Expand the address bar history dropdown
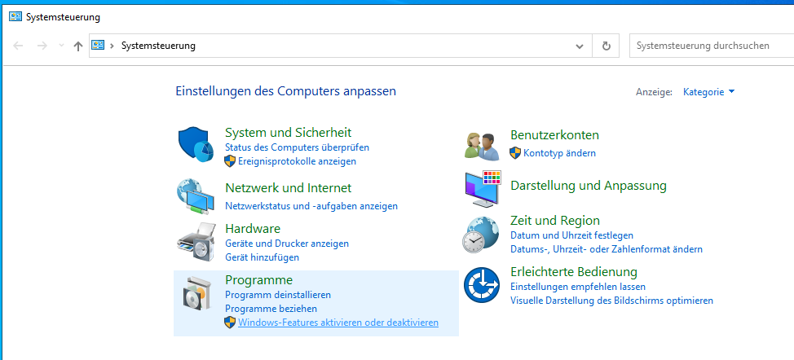 click(580, 46)
